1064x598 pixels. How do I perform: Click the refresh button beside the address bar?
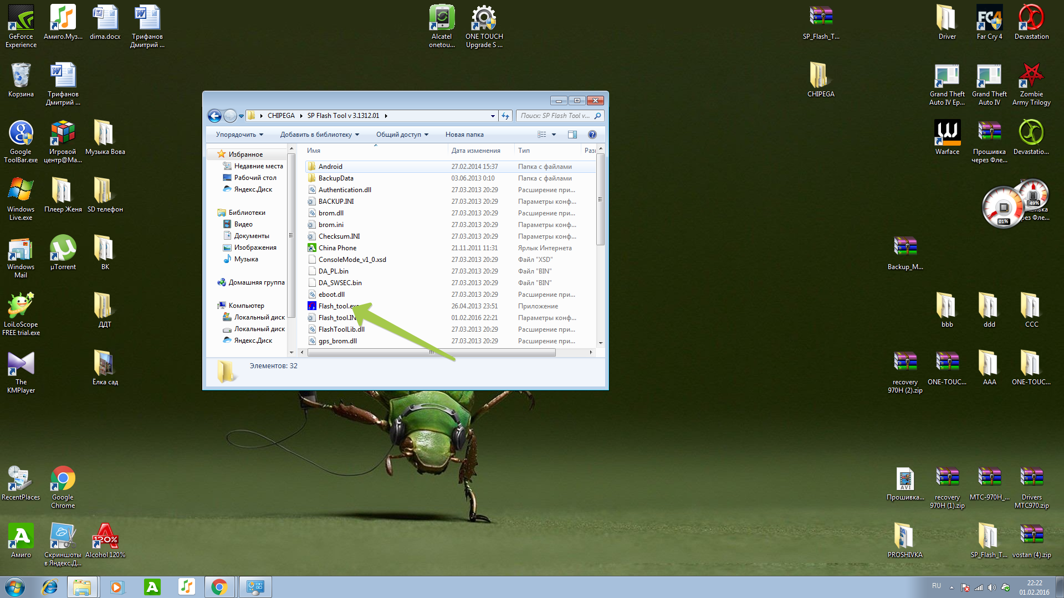point(505,116)
